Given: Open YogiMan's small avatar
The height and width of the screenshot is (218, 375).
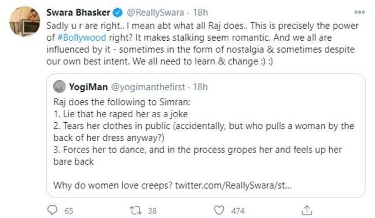Looking at the screenshot, I should 60,86.
